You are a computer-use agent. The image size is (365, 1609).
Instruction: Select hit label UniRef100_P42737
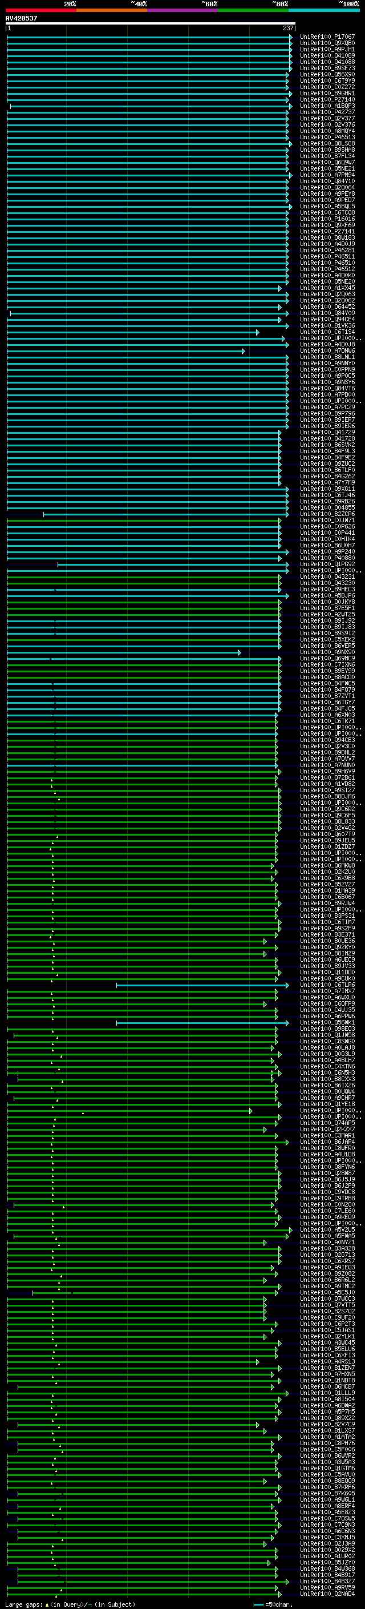point(327,112)
